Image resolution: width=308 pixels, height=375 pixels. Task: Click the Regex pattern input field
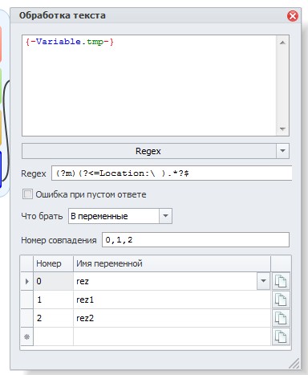pos(172,173)
